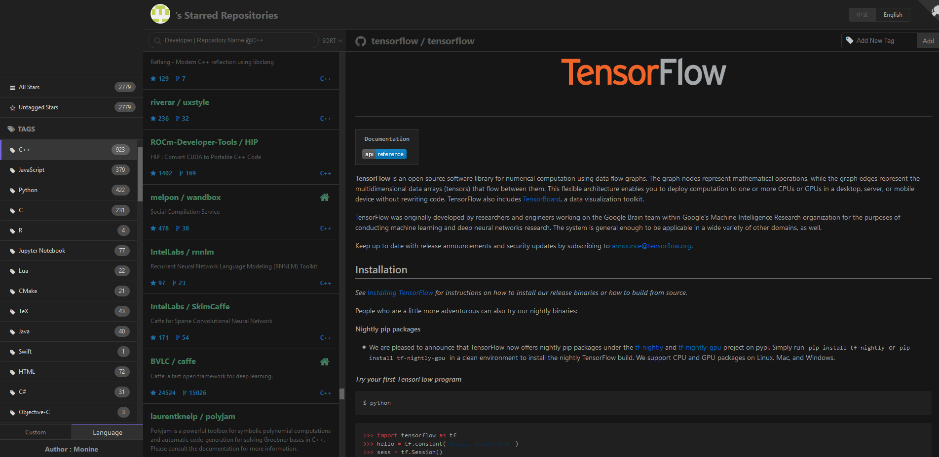Viewport: 939px width, 457px height.
Task: Click the JavaScript tag label
Action: coord(32,170)
